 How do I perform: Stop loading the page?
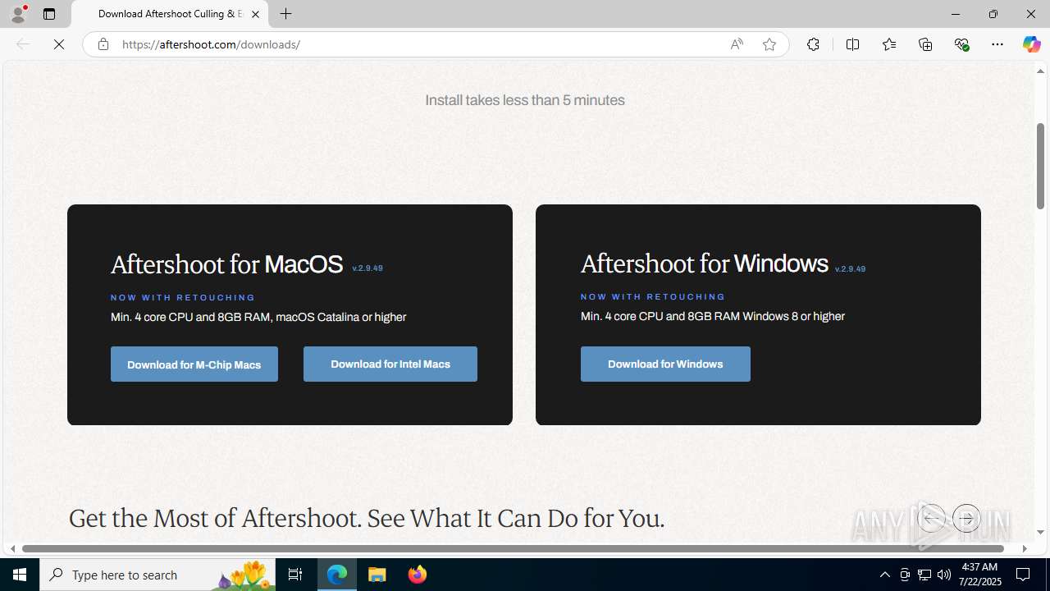pos(59,44)
